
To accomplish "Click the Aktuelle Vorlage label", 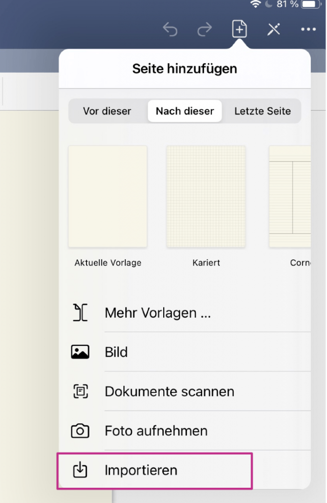I will 108,263.
